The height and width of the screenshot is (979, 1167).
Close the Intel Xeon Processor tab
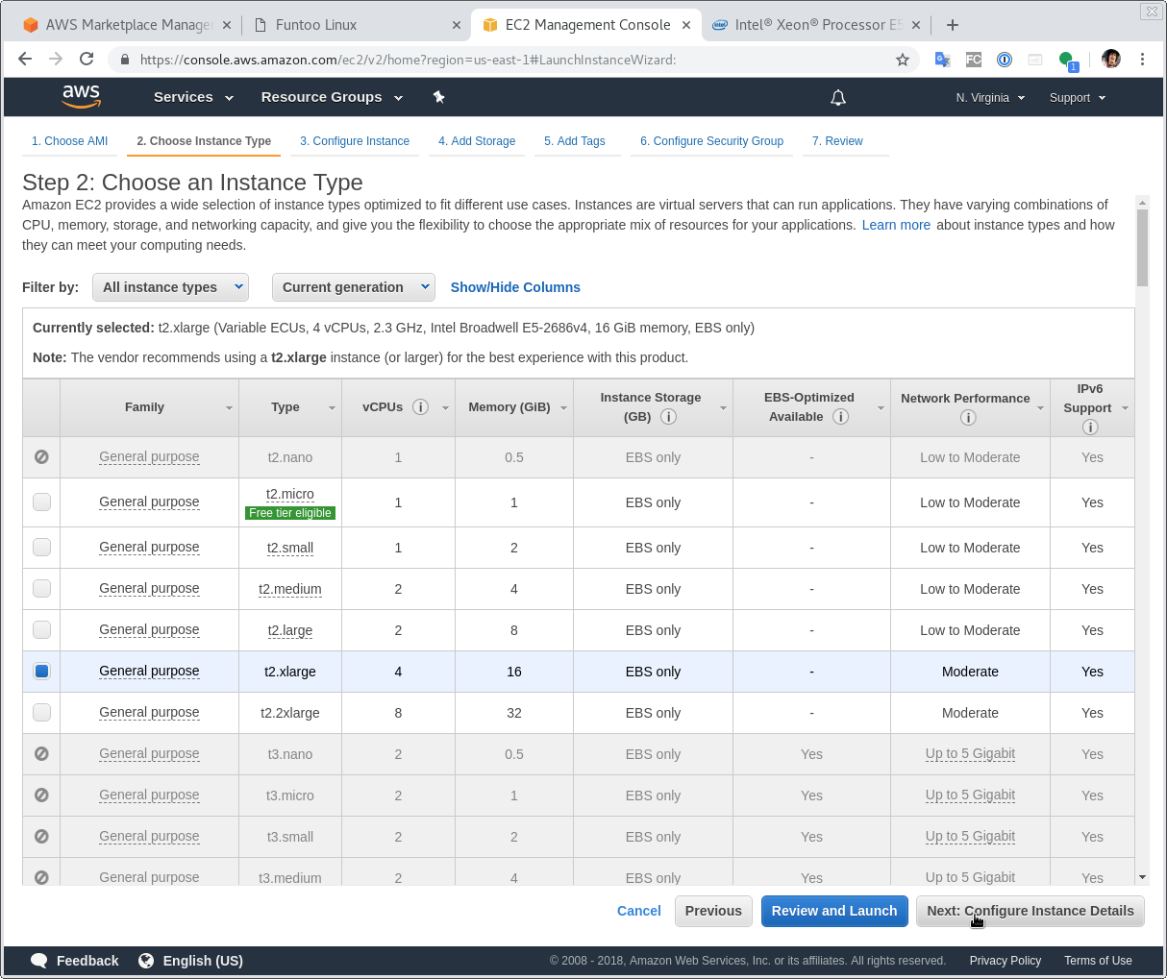coord(916,25)
